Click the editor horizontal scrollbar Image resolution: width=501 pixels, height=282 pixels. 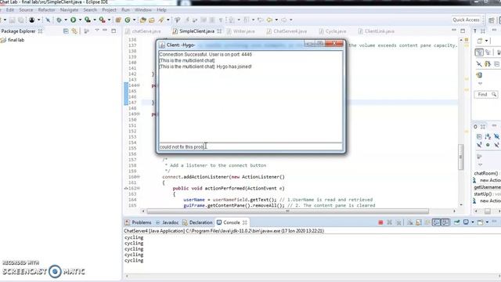coord(287,211)
